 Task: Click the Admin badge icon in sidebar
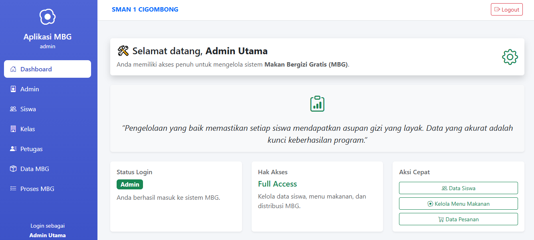pyautogui.click(x=13, y=89)
